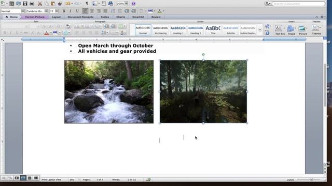The height and width of the screenshot is (186, 332).
Task: Select the waterfall stream picture
Action: pyautogui.click(x=109, y=92)
